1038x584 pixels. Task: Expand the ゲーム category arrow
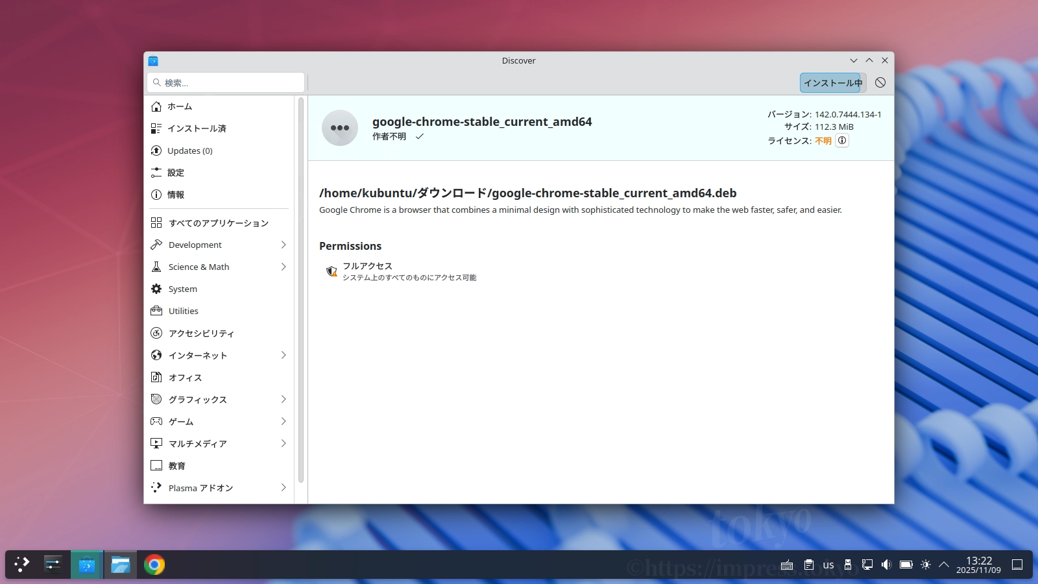tap(284, 421)
